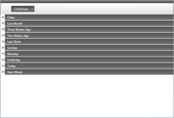174x118 pixels.
Task: Select the Today group header row
Action: click(x=89, y=66)
